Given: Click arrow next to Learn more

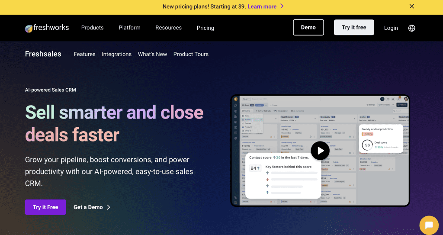Looking at the screenshot, I should coord(282,6).
